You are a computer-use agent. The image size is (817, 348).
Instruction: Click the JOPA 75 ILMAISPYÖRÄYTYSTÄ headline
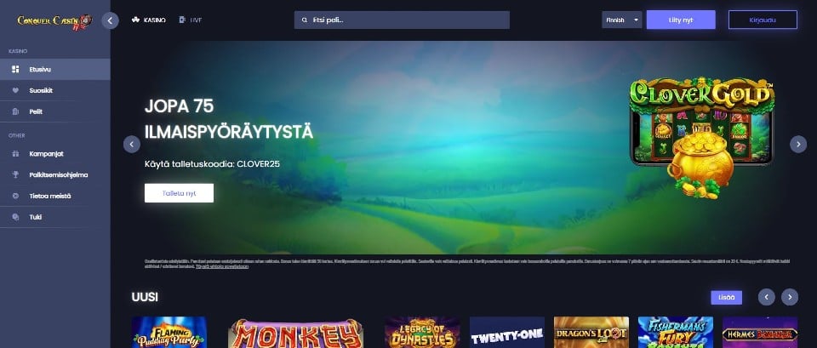point(229,119)
